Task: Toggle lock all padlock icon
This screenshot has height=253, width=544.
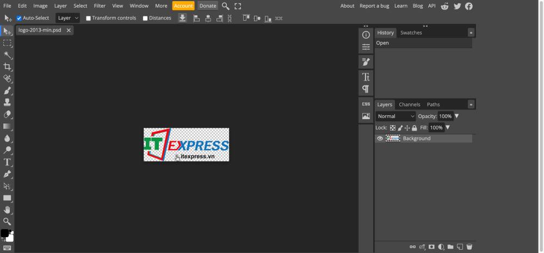Action: pos(414,128)
